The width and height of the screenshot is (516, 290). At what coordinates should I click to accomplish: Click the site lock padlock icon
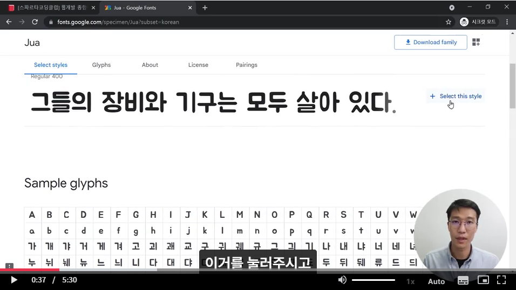pyautogui.click(x=51, y=22)
